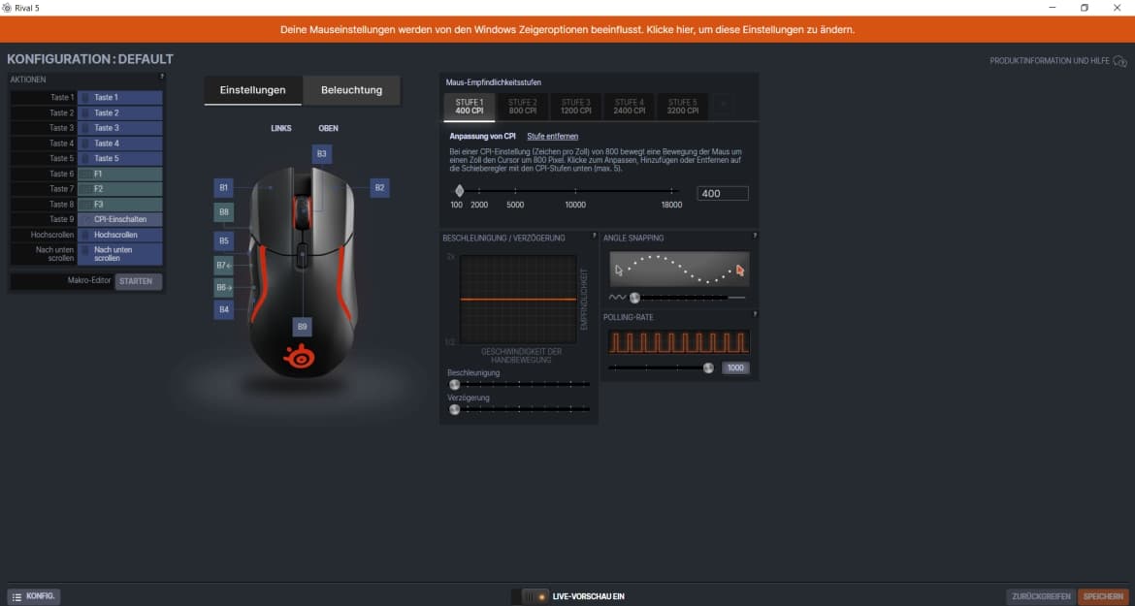This screenshot has width=1135, height=606.
Task: Click the polling-rate slider handle
Action: [708, 367]
